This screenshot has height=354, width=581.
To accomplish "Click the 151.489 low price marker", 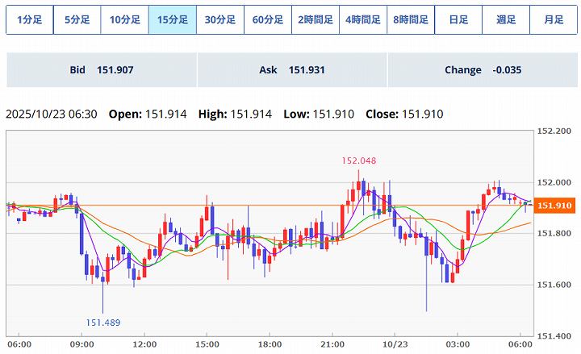I will pyautogui.click(x=103, y=323).
